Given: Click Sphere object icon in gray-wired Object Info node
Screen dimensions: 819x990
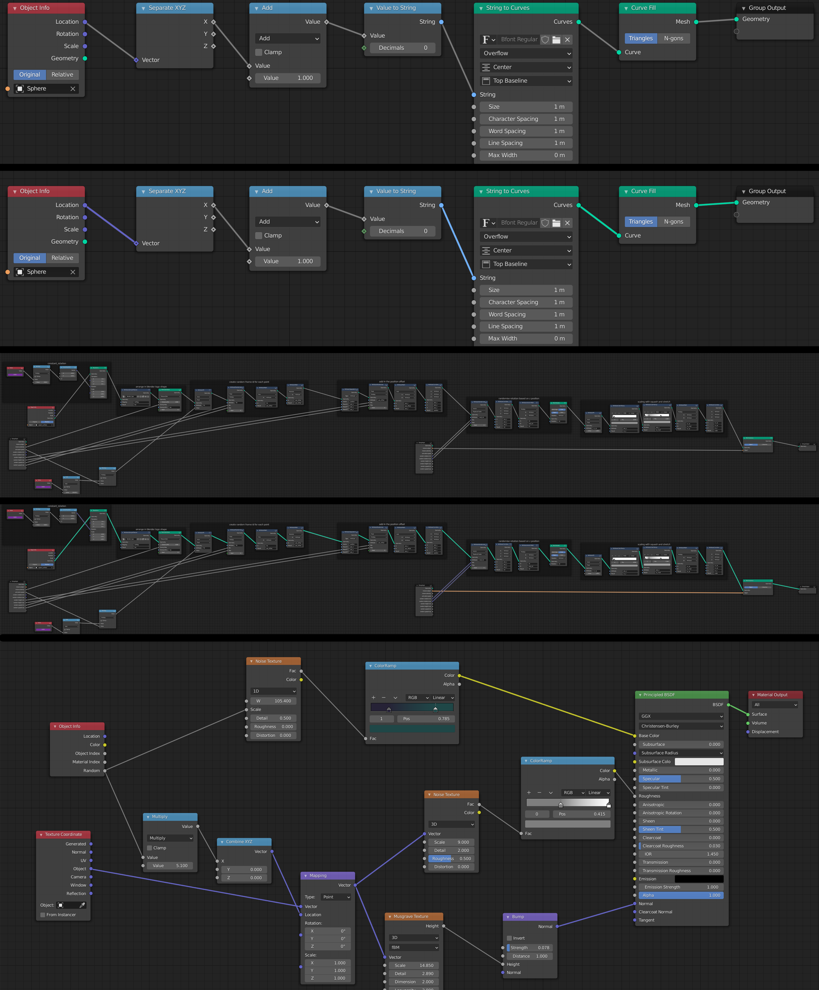Looking at the screenshot, I should 20,89.
